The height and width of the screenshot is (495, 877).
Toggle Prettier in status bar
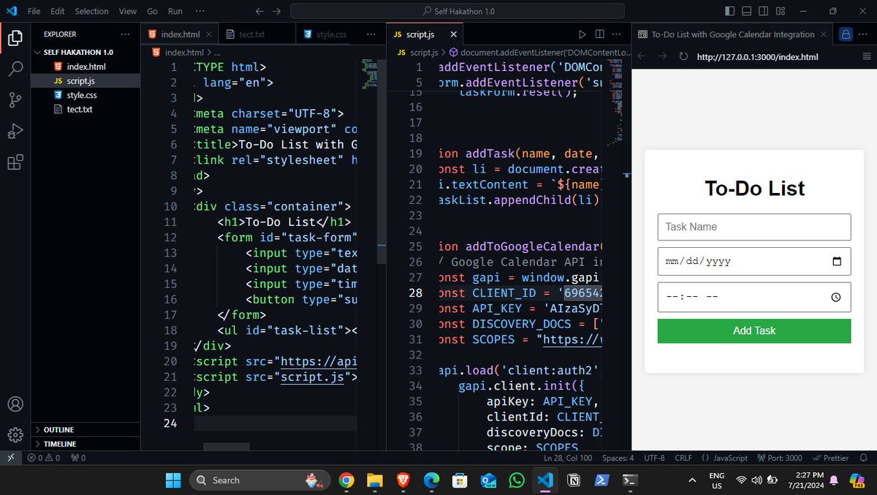click(830, 458)
